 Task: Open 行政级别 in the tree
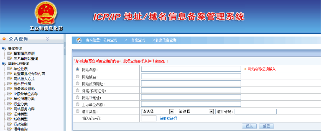(x=20, y=124)
